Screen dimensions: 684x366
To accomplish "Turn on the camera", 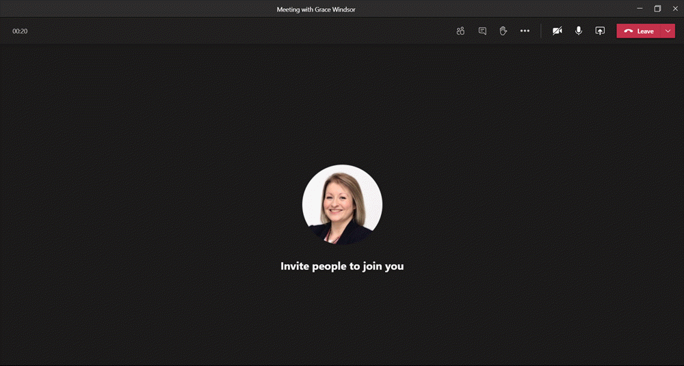I will (x=557, y=31).
